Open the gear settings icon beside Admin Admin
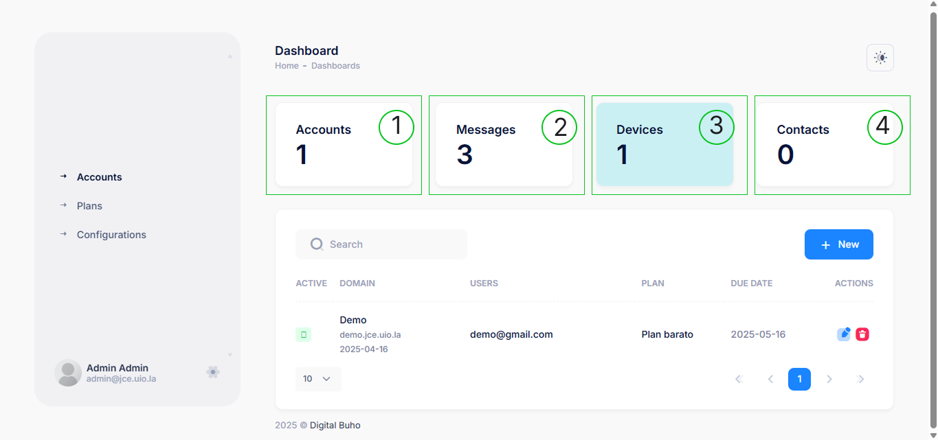This screenshot has width=938, height=440. [213, 372]
